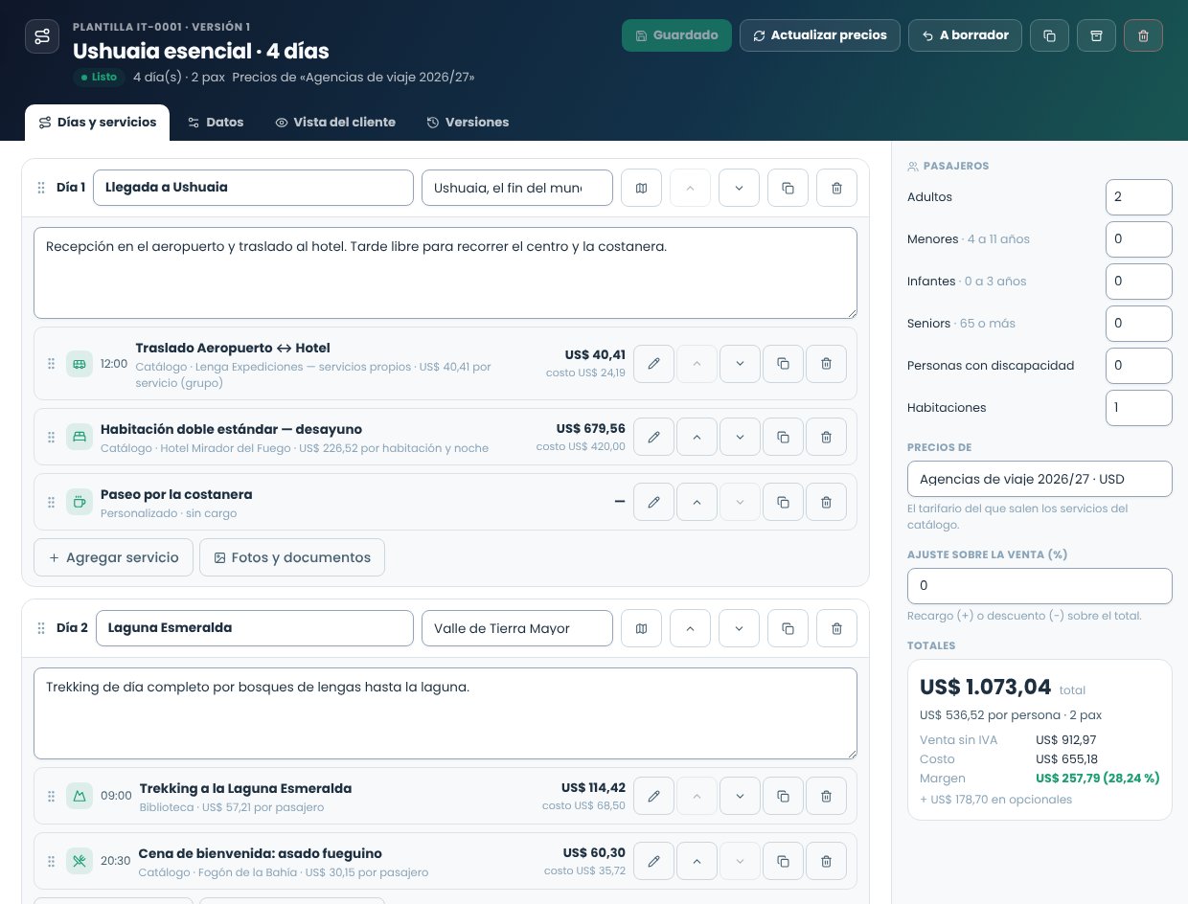Delete Día 2

pos(836,628)
